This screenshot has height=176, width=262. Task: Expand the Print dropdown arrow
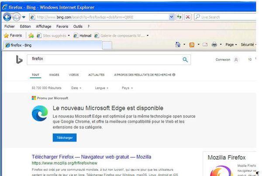[x=221, y=44]
